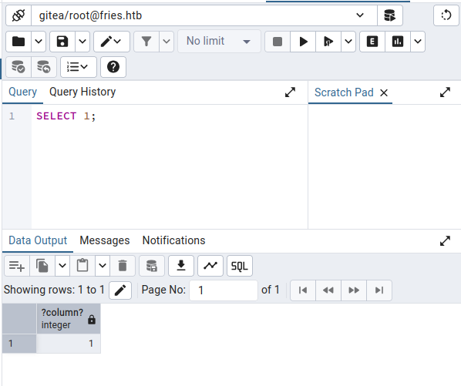Save the query file with the floppy icon
This screenshot has width=461, height=386.
(62, 42)
